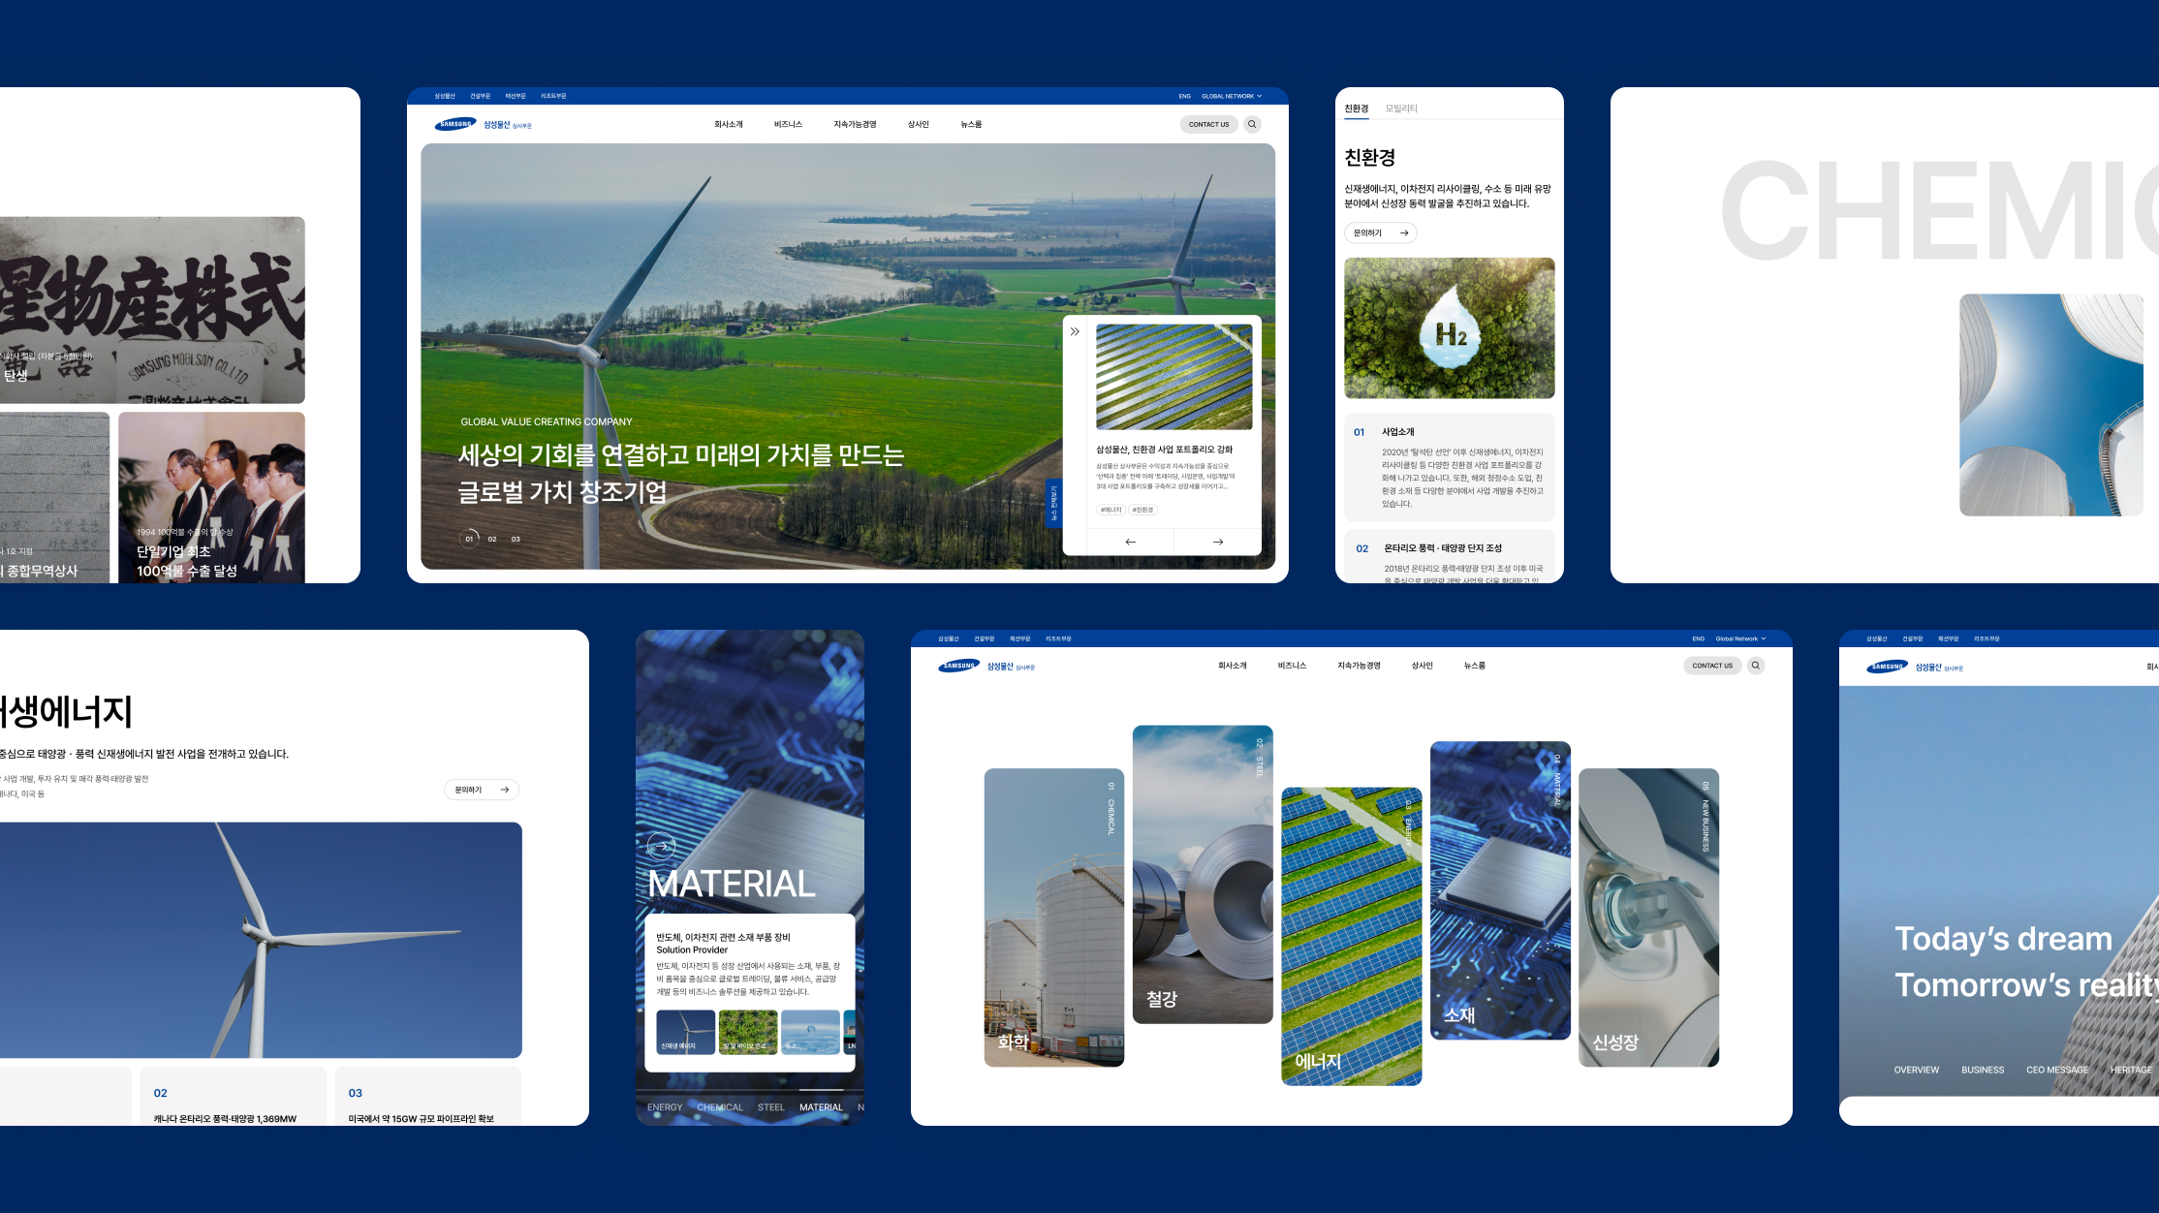This screenshot has height=1213, width=2159.
Task: Open 비즈니스 menu in hero page navigation
Action: (x=788, y=124)
